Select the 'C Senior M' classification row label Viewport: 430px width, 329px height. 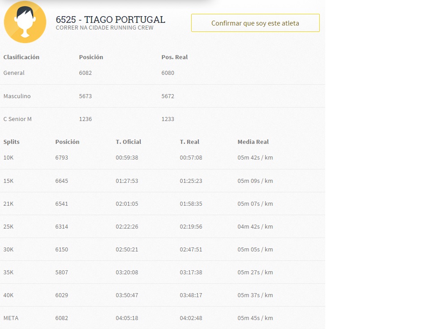point(17,119)
